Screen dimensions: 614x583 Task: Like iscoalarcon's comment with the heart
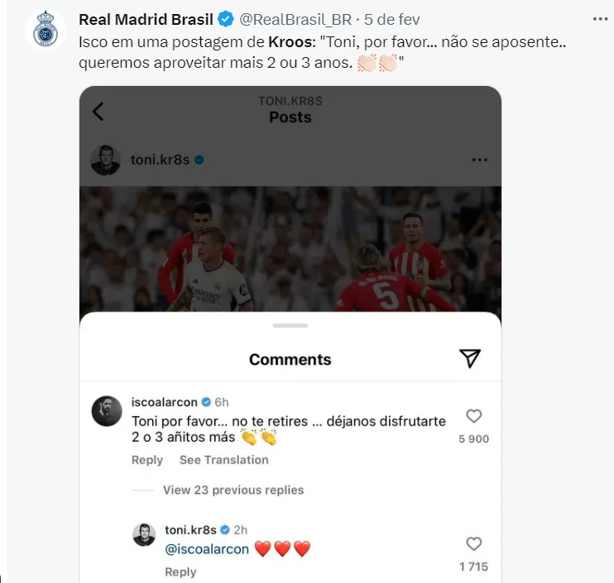473,416
